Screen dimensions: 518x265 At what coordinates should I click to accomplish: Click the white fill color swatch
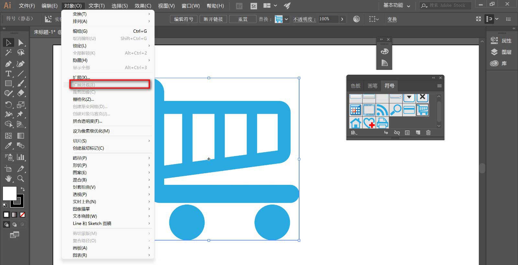click(x=9, y=193)
